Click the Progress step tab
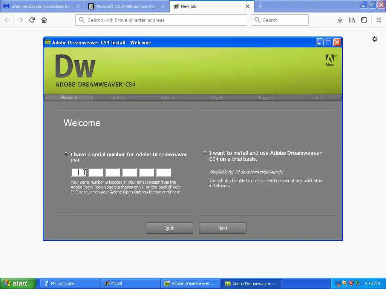 coord(217,97)
